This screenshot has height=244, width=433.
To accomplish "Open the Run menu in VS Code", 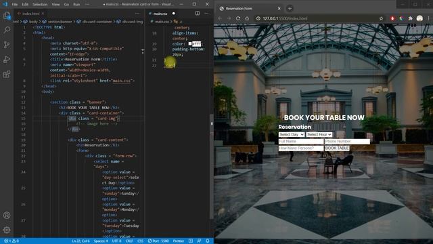I will [x=76, y=5].
